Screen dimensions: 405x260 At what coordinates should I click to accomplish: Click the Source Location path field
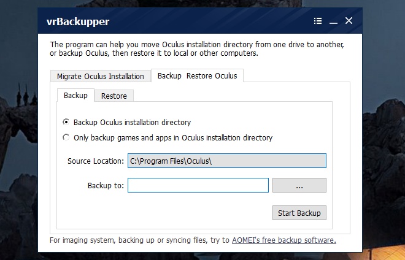pyautogui.click(x=227, y=161)
